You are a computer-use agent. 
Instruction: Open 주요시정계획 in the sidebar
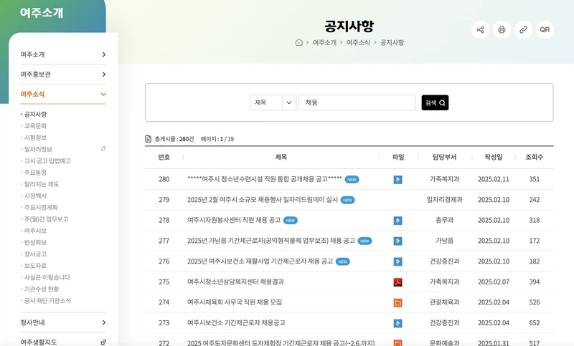[41, 208]
